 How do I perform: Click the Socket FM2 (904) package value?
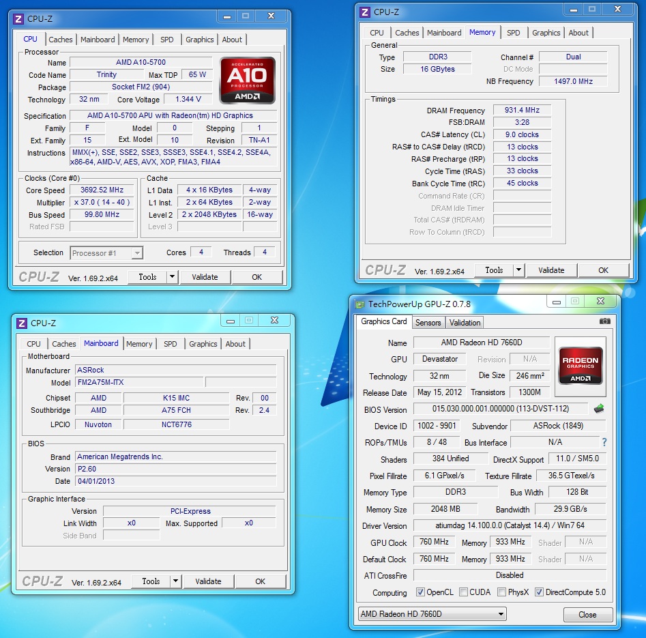coord(141,87)
